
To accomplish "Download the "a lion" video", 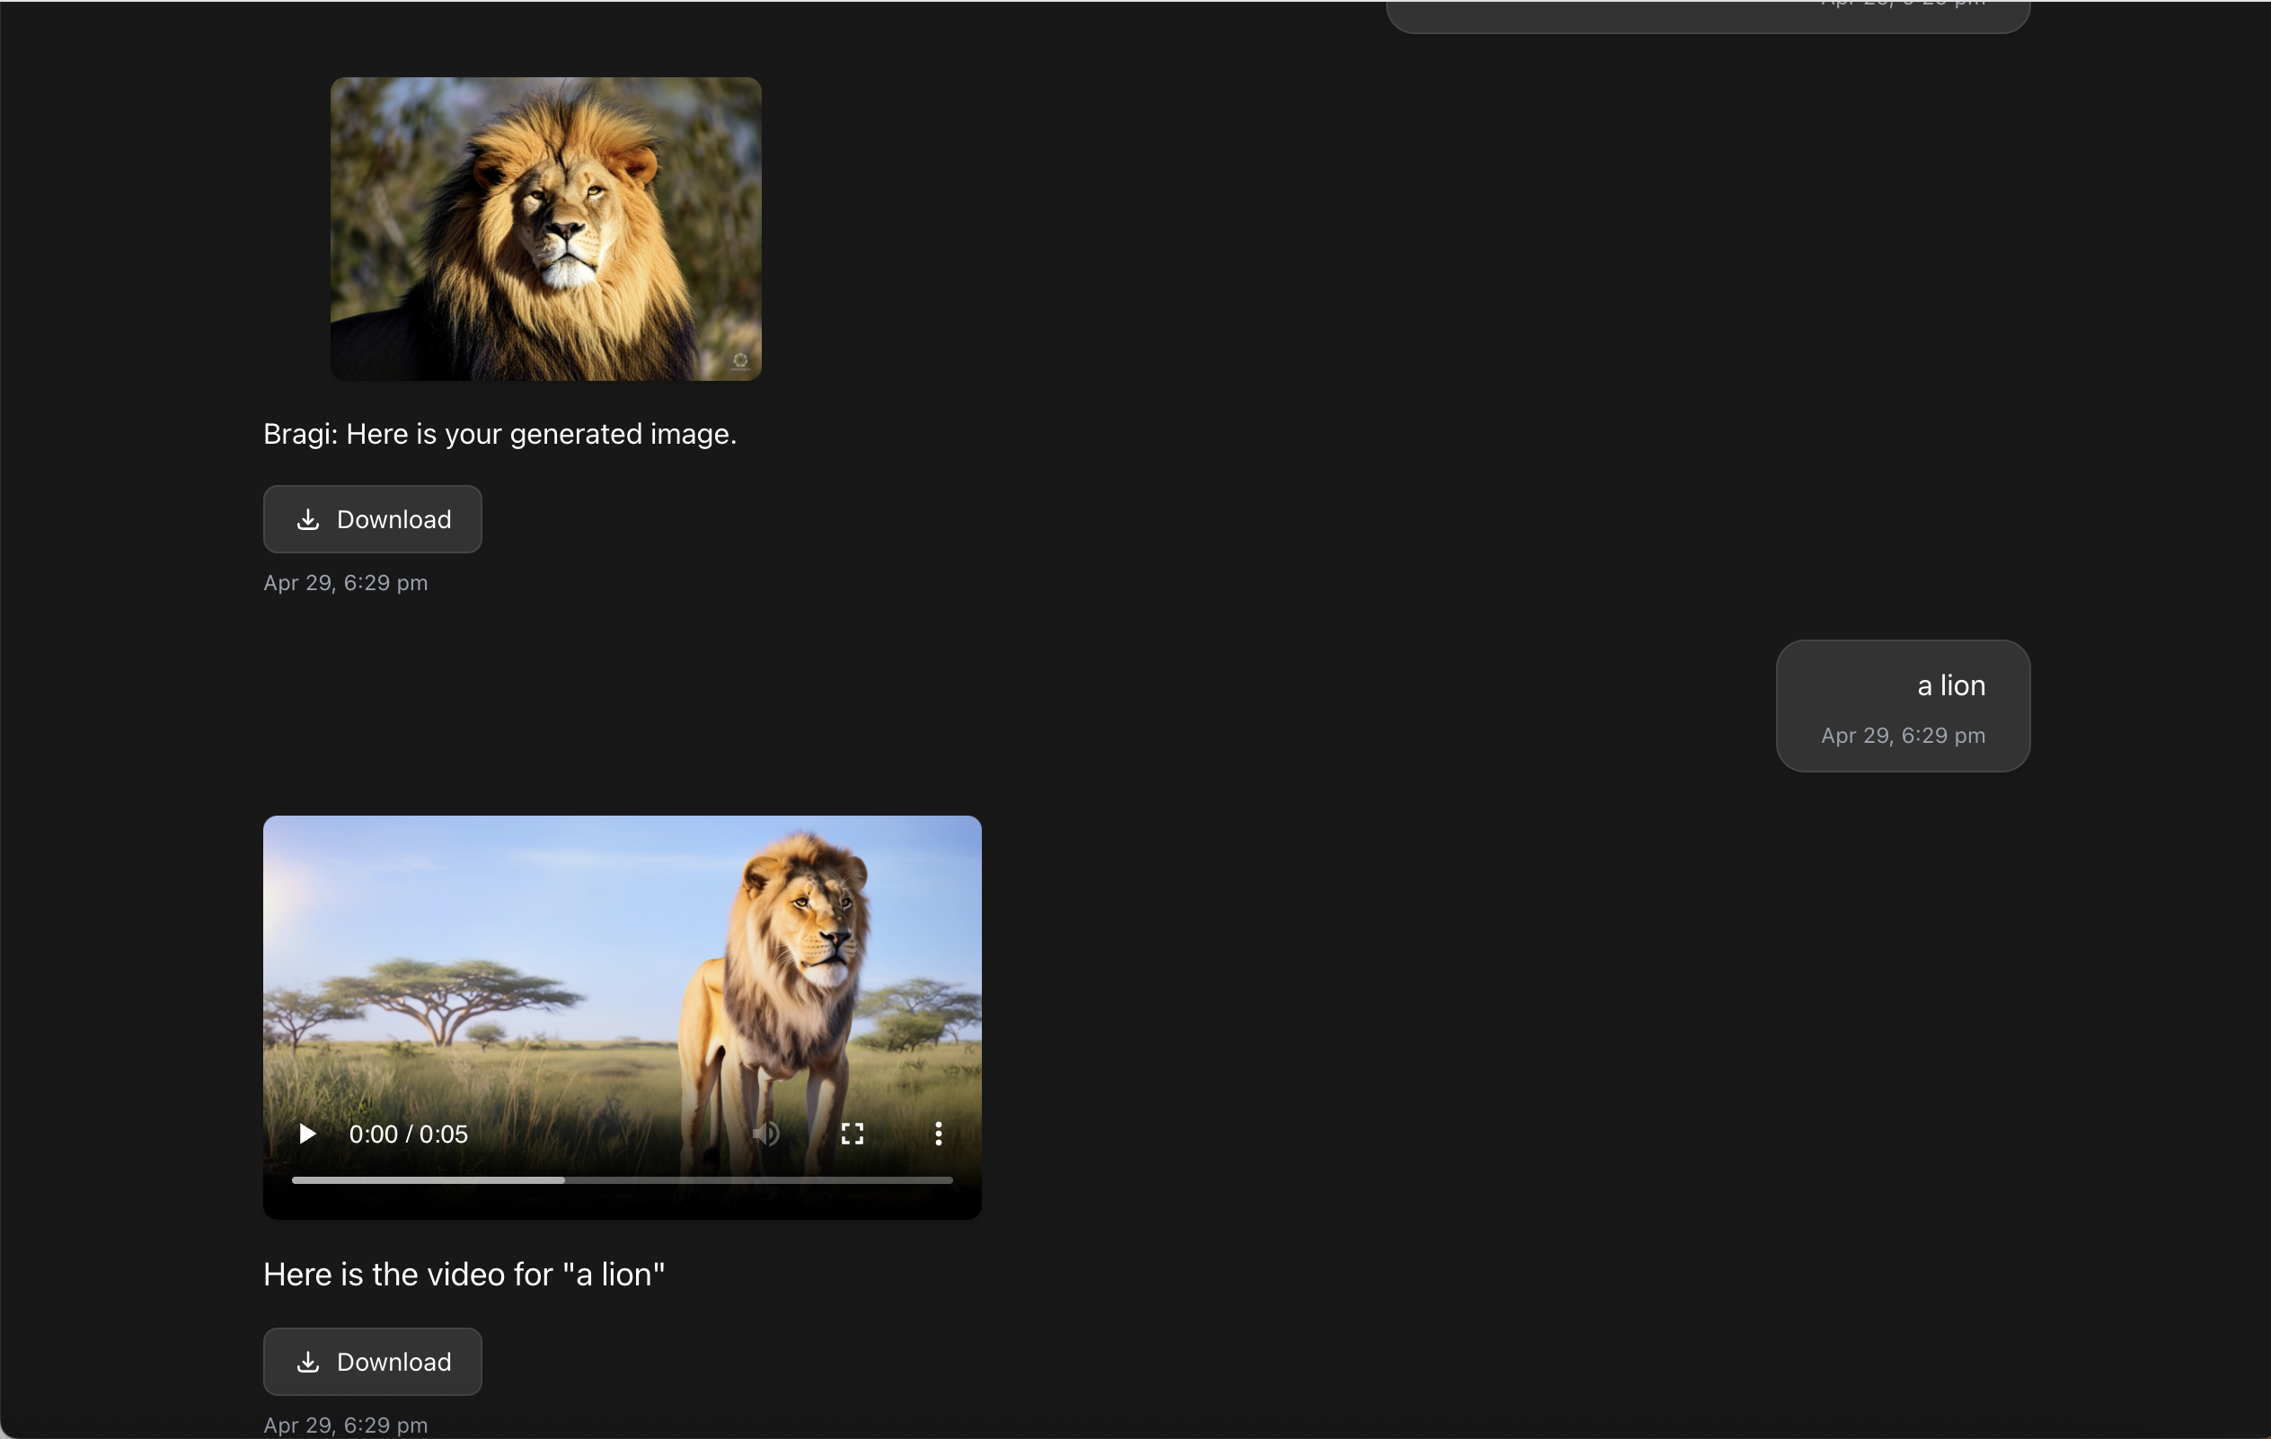I will click(373, 1362).
